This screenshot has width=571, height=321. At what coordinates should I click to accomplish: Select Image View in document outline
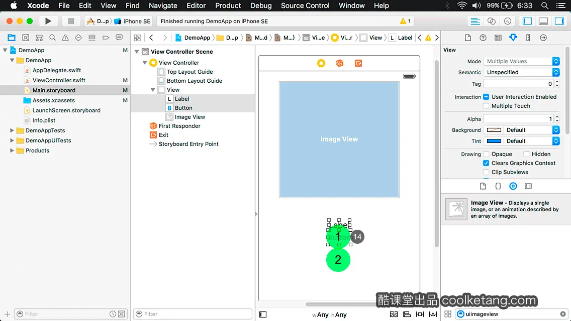pyautogui.click(x=189, y=117)
